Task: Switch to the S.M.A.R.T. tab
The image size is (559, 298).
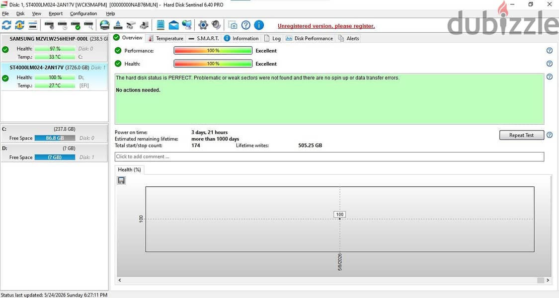Action: click(x=204, y=38)
